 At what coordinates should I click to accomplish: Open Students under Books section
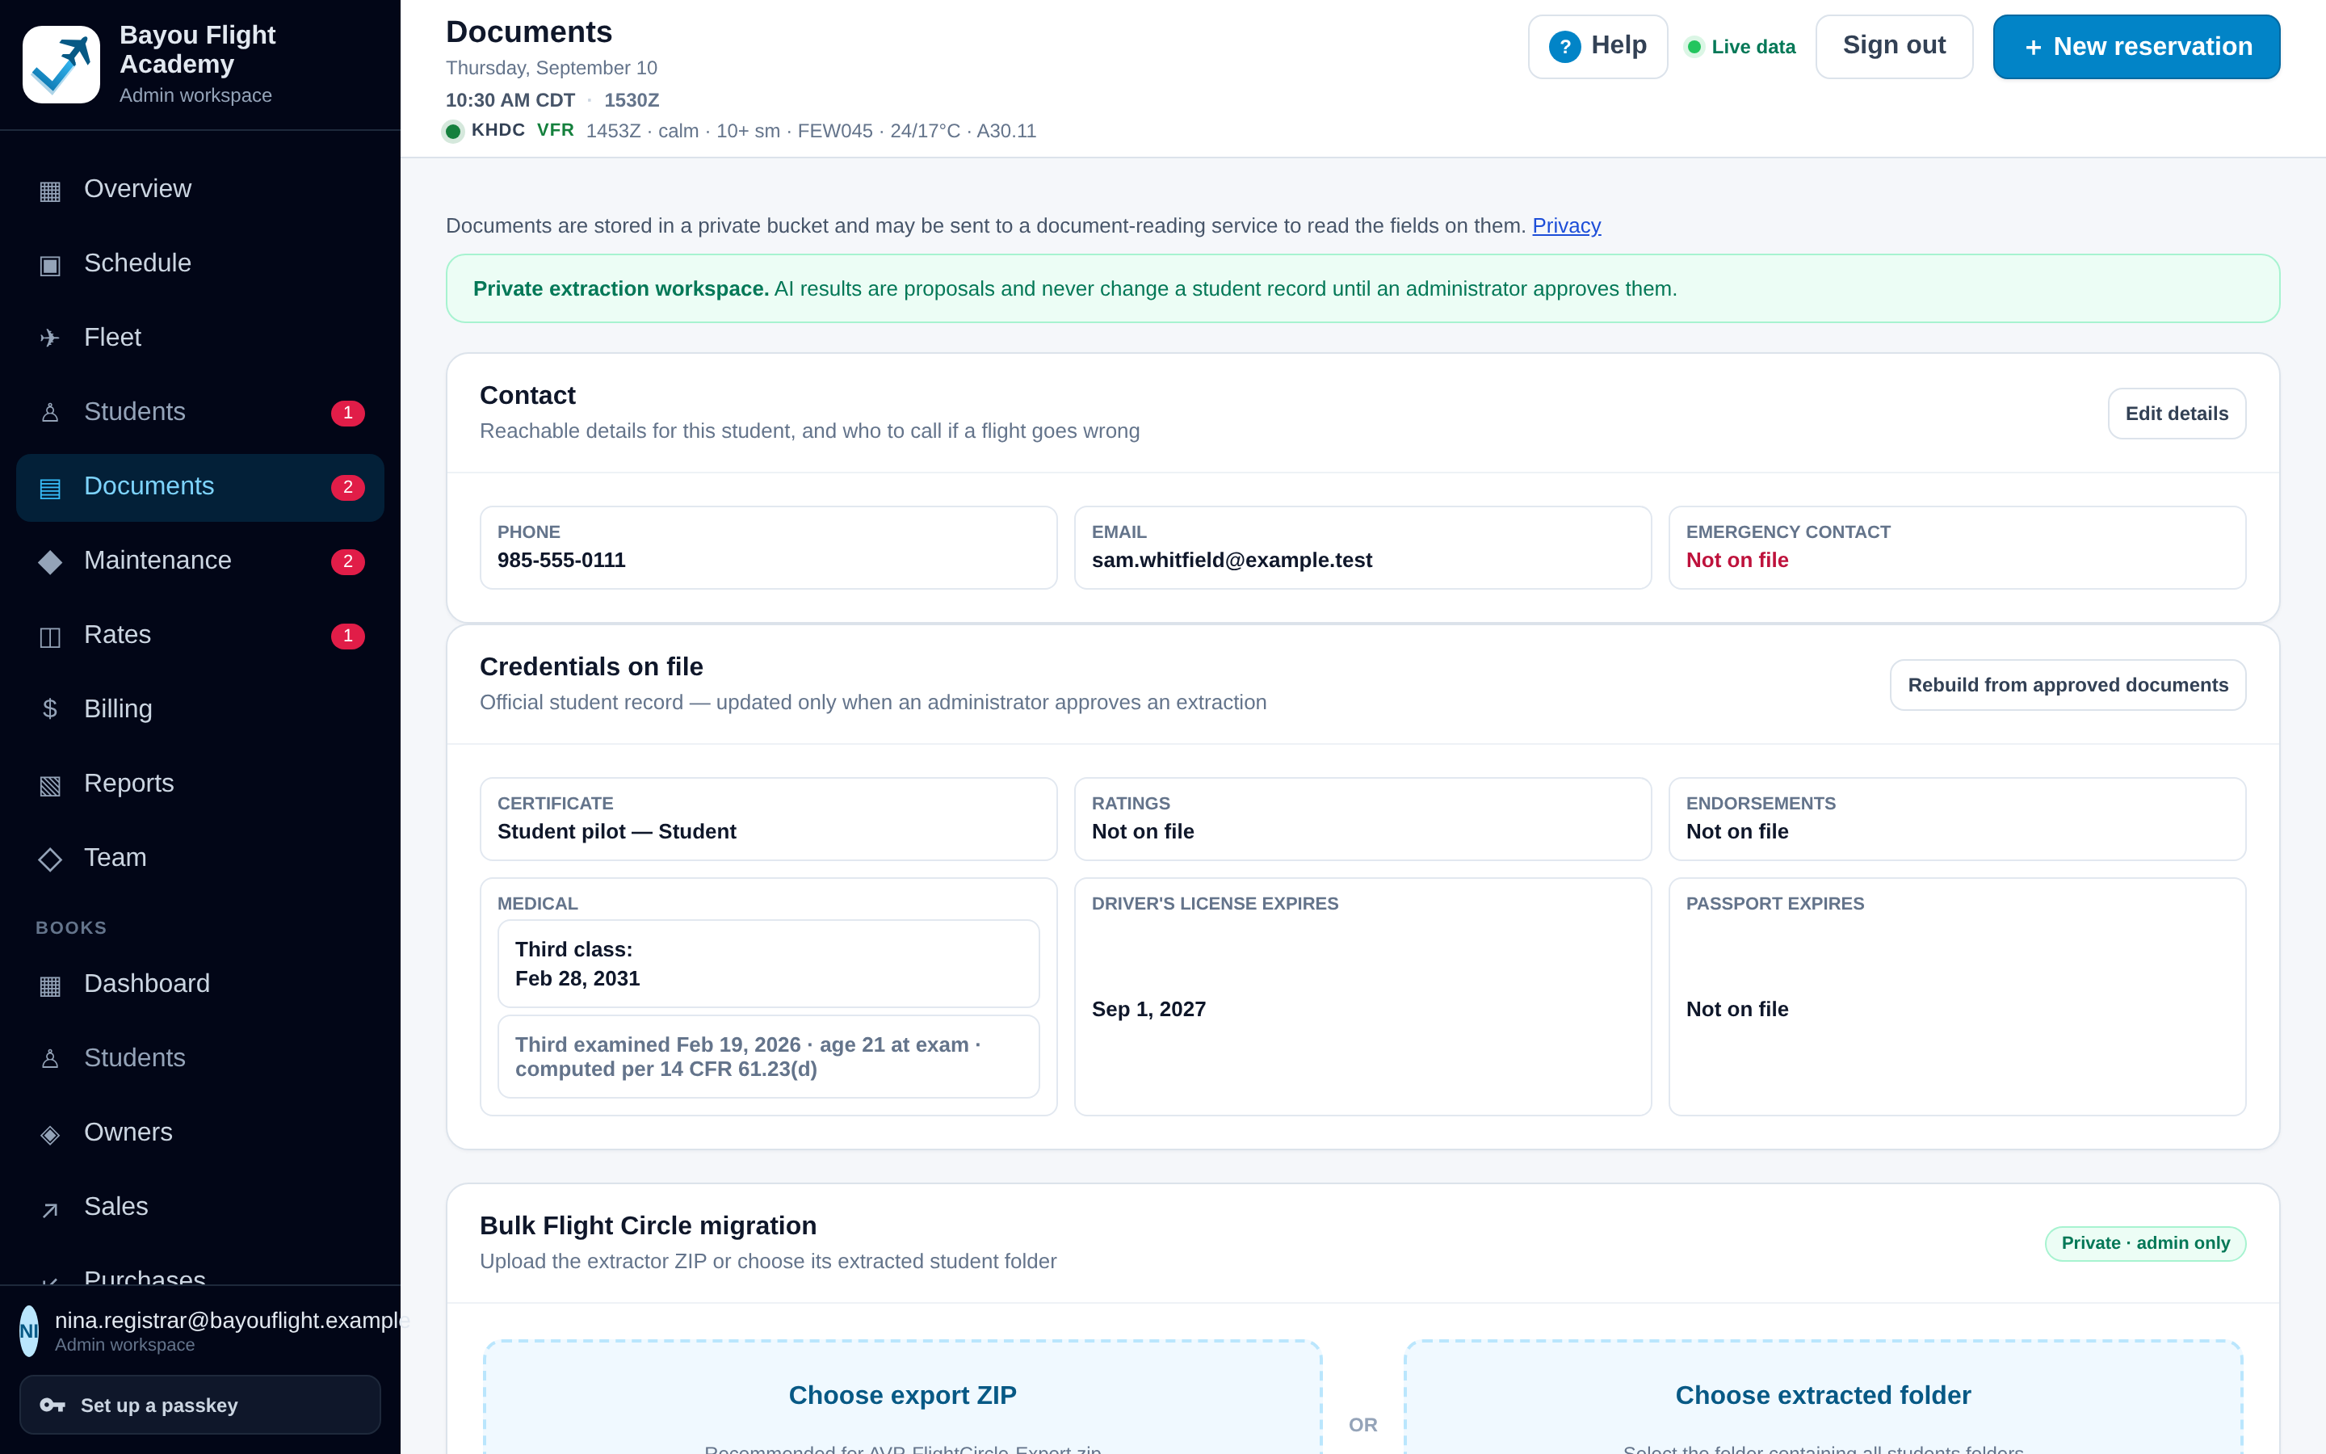[200, 1058]
